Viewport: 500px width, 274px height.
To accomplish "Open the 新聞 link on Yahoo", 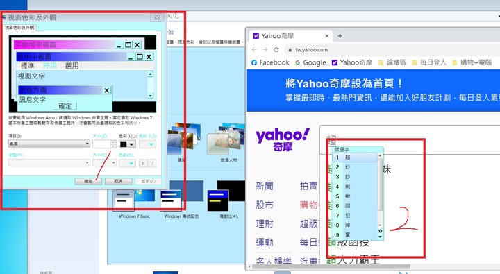I will tap(265, 186).
